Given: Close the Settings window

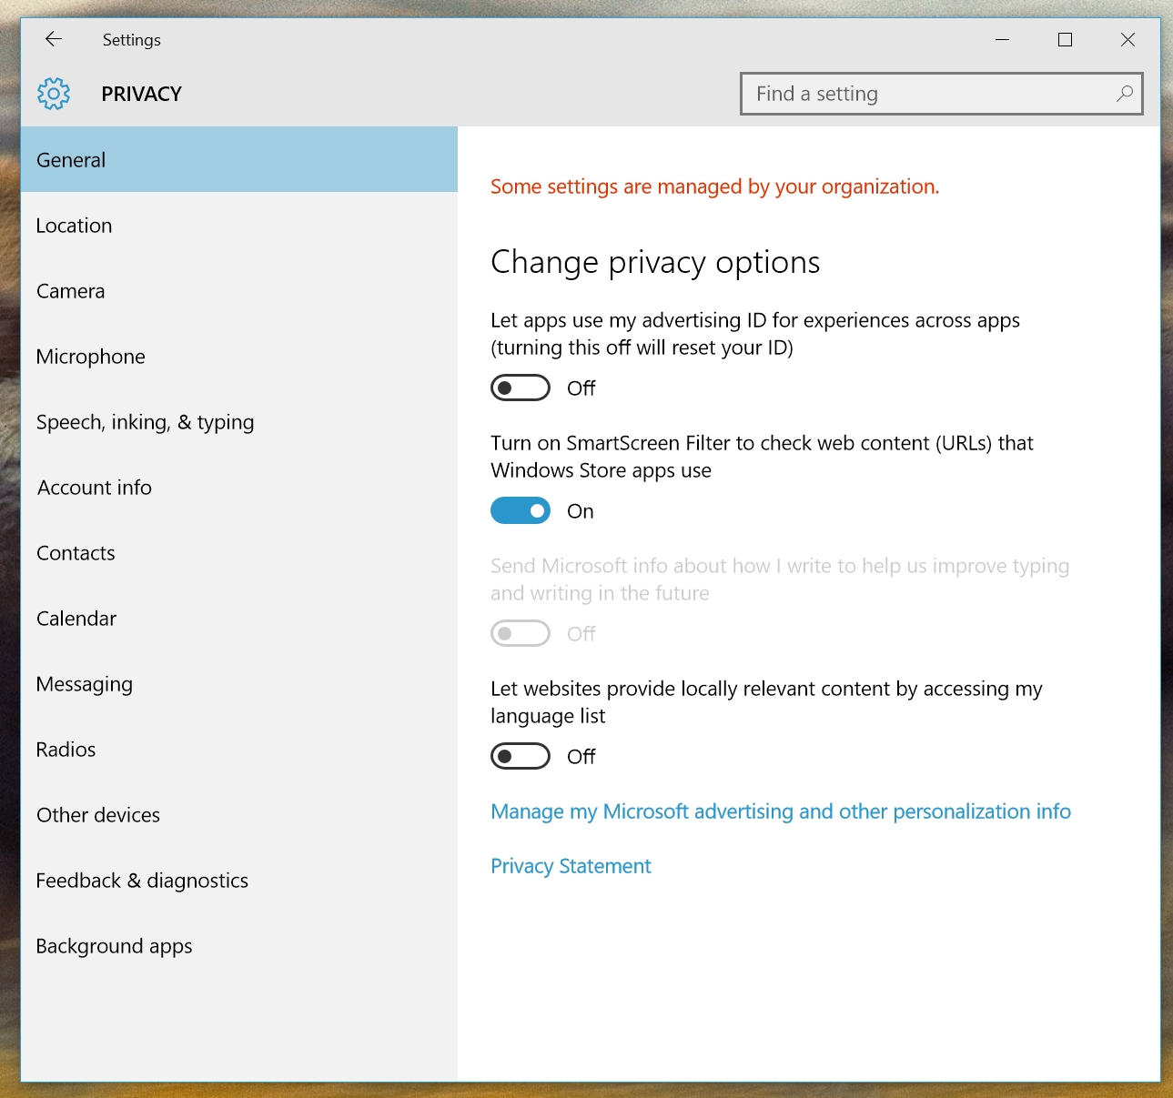Looking at the screenshot, I should pos(1127,39).
